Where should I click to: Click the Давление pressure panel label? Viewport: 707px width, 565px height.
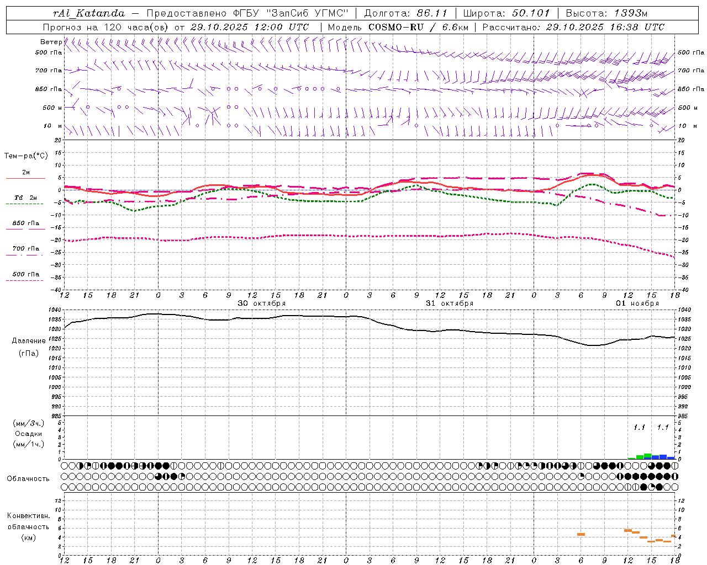coord(29,341)
